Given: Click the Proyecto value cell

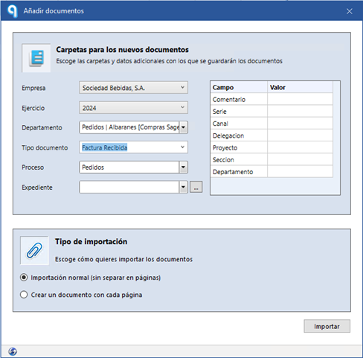Looking at the screenshot, I should pos(300,147).
